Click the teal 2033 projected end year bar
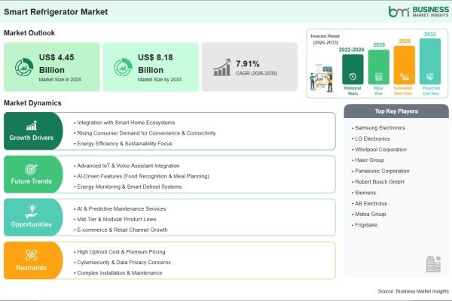 pyautogui.click(x=430, y=62)
